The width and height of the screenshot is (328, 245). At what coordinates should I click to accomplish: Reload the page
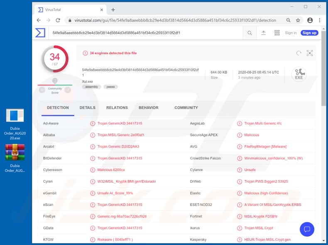58,20
